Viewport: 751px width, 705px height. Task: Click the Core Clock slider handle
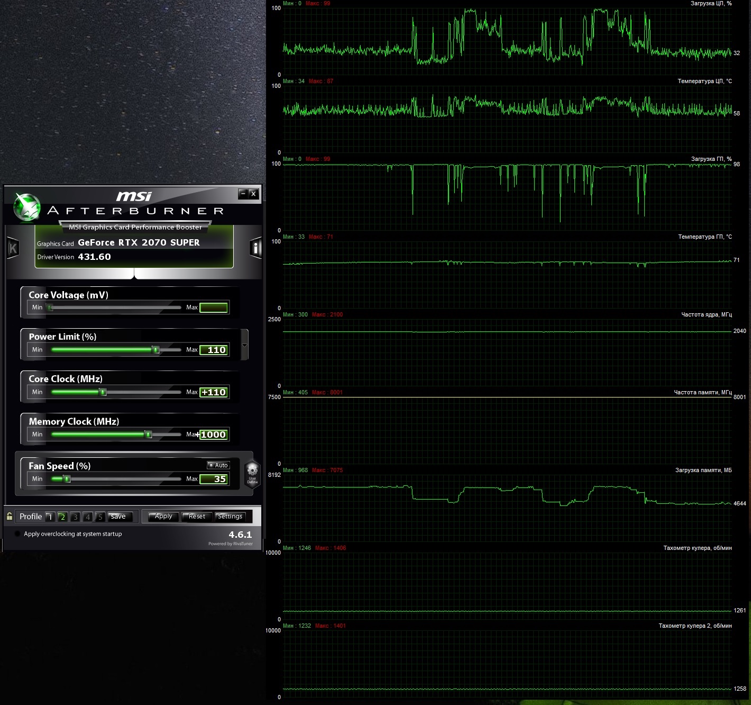[x=103, y=392]
